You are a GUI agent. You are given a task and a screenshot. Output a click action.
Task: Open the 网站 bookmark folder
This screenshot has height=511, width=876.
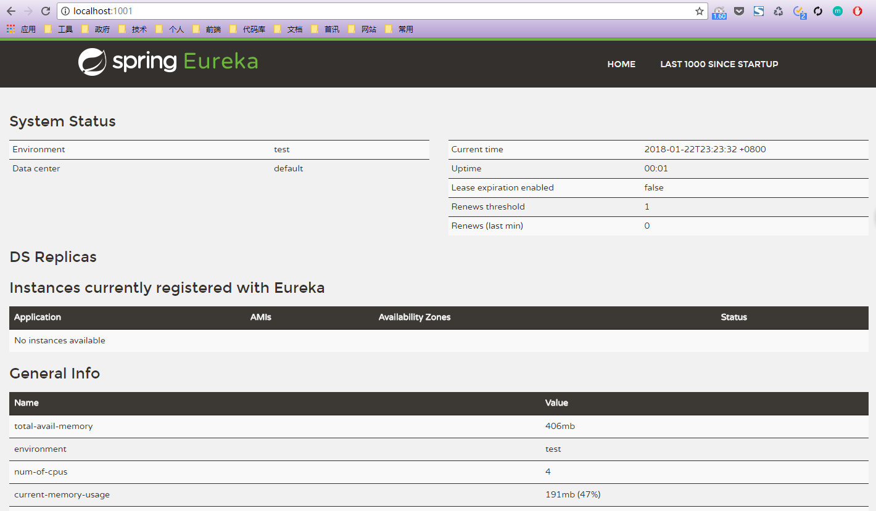[x=362, y=29]
